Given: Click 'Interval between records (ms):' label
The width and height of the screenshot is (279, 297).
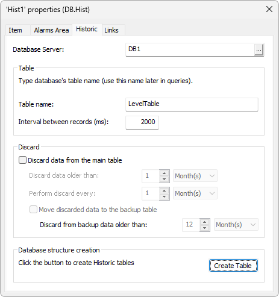Looking at the screenshot, I should tap(63, 122).
